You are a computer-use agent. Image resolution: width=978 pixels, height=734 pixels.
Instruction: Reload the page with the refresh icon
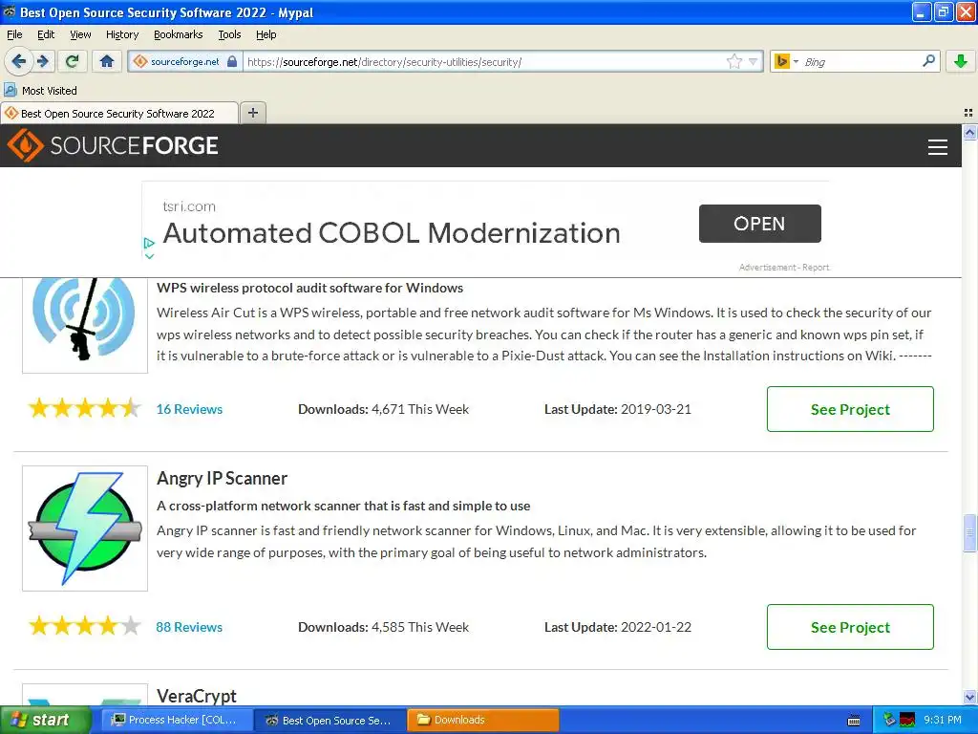[72, 61]
